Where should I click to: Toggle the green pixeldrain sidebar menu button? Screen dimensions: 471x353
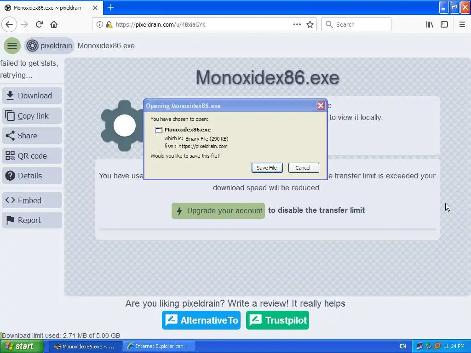click(12, 46)
